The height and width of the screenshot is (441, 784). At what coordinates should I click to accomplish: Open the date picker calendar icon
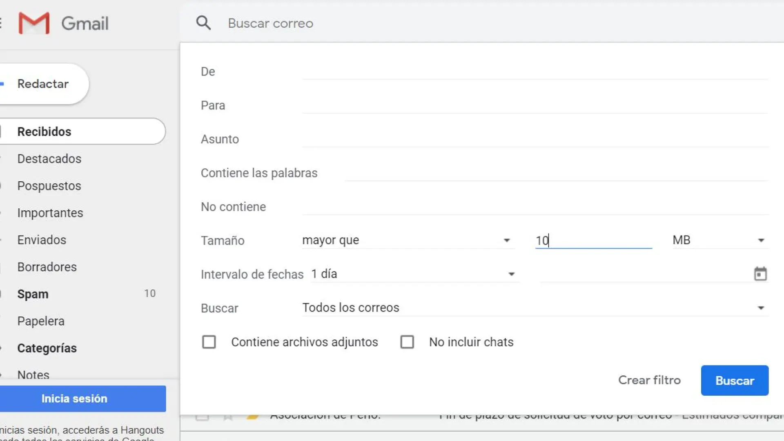(760, 274)
